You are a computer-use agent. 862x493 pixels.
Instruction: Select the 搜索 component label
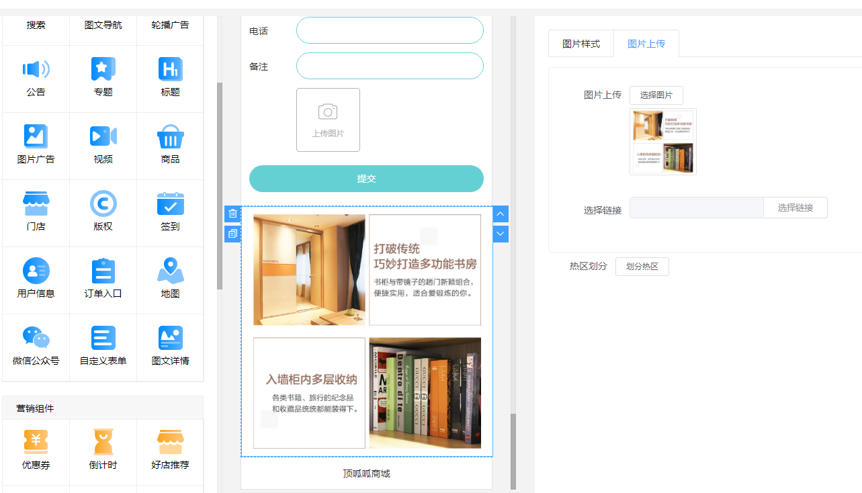(36, 25)
